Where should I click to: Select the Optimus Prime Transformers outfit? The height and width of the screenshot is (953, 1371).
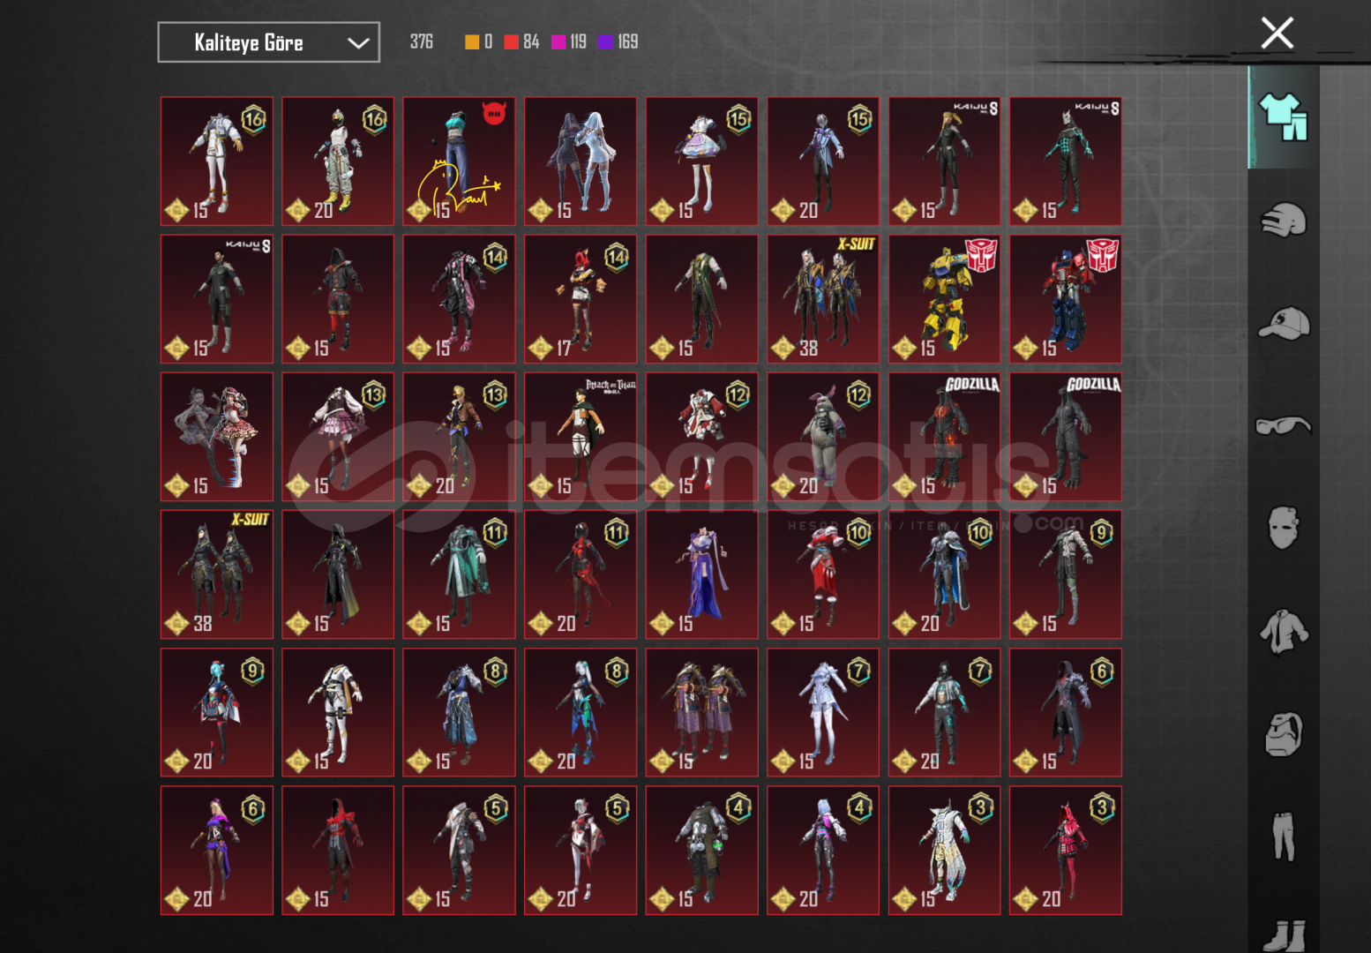pos(1065,299)
